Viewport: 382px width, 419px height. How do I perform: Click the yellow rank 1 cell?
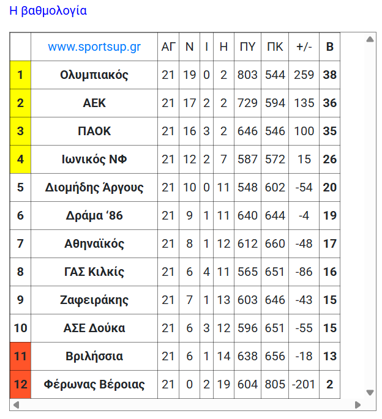[20, 75]
